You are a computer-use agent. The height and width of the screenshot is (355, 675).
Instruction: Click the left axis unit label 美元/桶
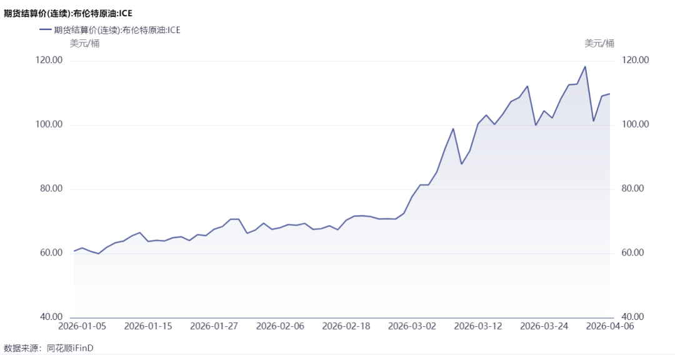pyautogui.click(x=85, y=44)
